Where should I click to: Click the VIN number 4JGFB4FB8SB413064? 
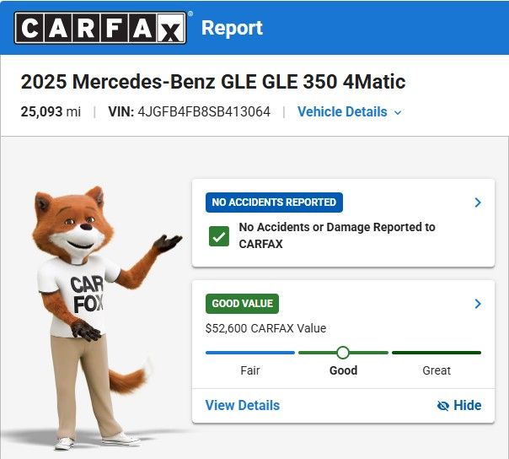click(x=204, y=112)
